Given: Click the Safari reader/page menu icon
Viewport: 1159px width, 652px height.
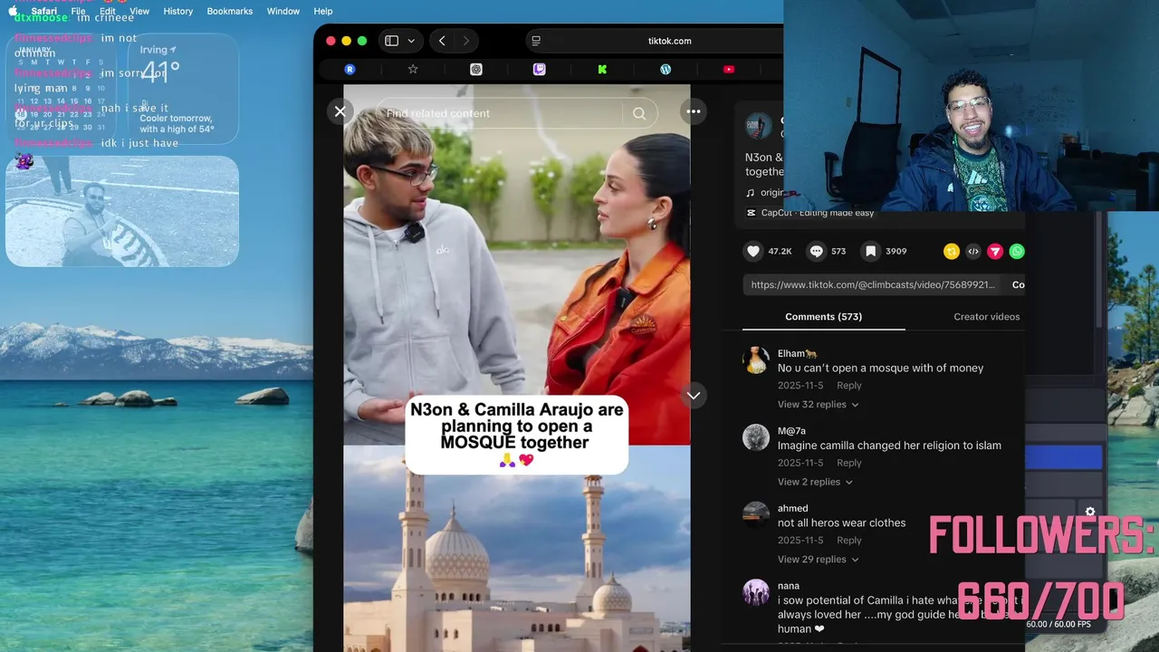Looking at the screenshot, I should [x=536, y=41].
